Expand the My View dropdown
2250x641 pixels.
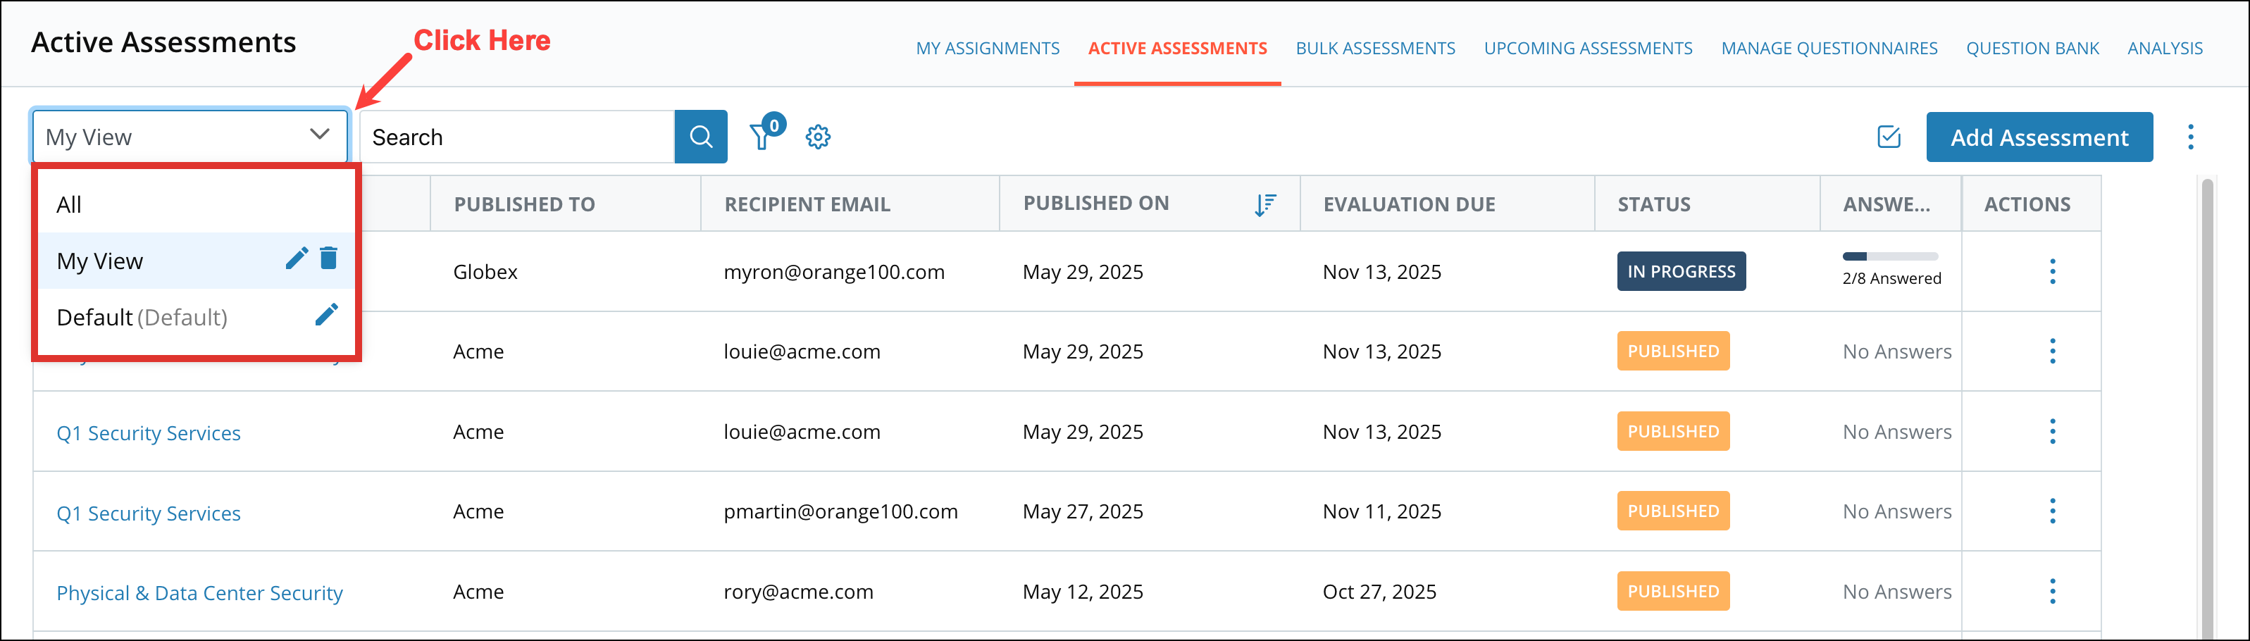(189, 136)
